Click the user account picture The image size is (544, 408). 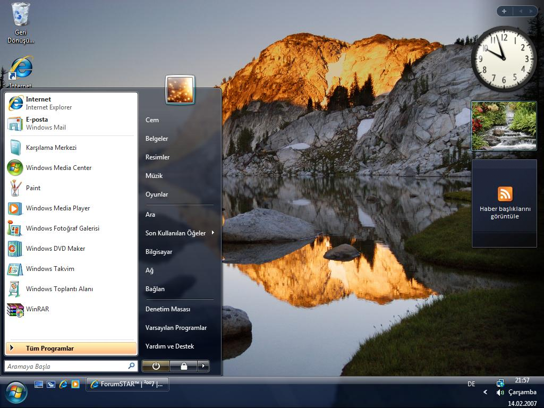180,90
